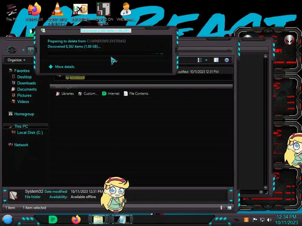Click the 'Search again in' header bar
Viewport: 302px width, 226px height.
click(141, 87)
